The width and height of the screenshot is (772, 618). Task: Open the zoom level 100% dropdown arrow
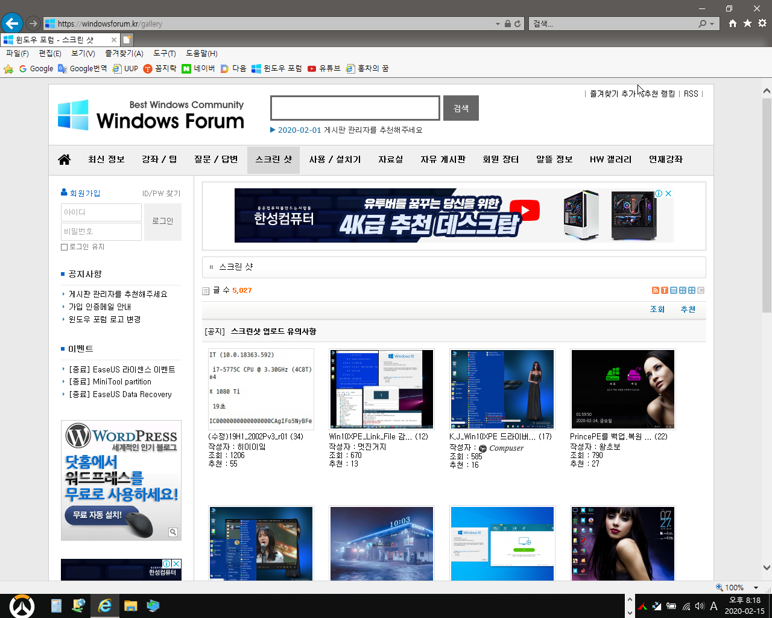coord(756,587)
